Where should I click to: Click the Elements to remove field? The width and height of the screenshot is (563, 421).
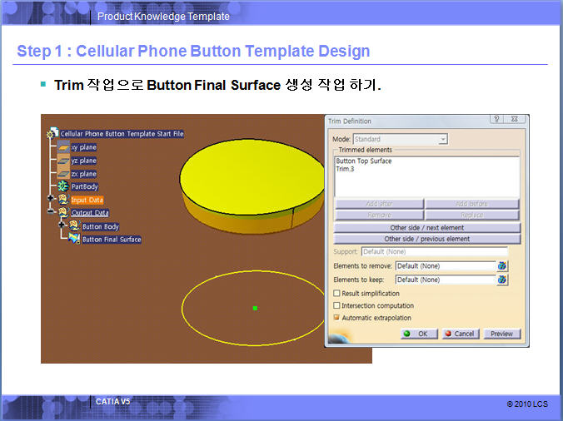445,266
